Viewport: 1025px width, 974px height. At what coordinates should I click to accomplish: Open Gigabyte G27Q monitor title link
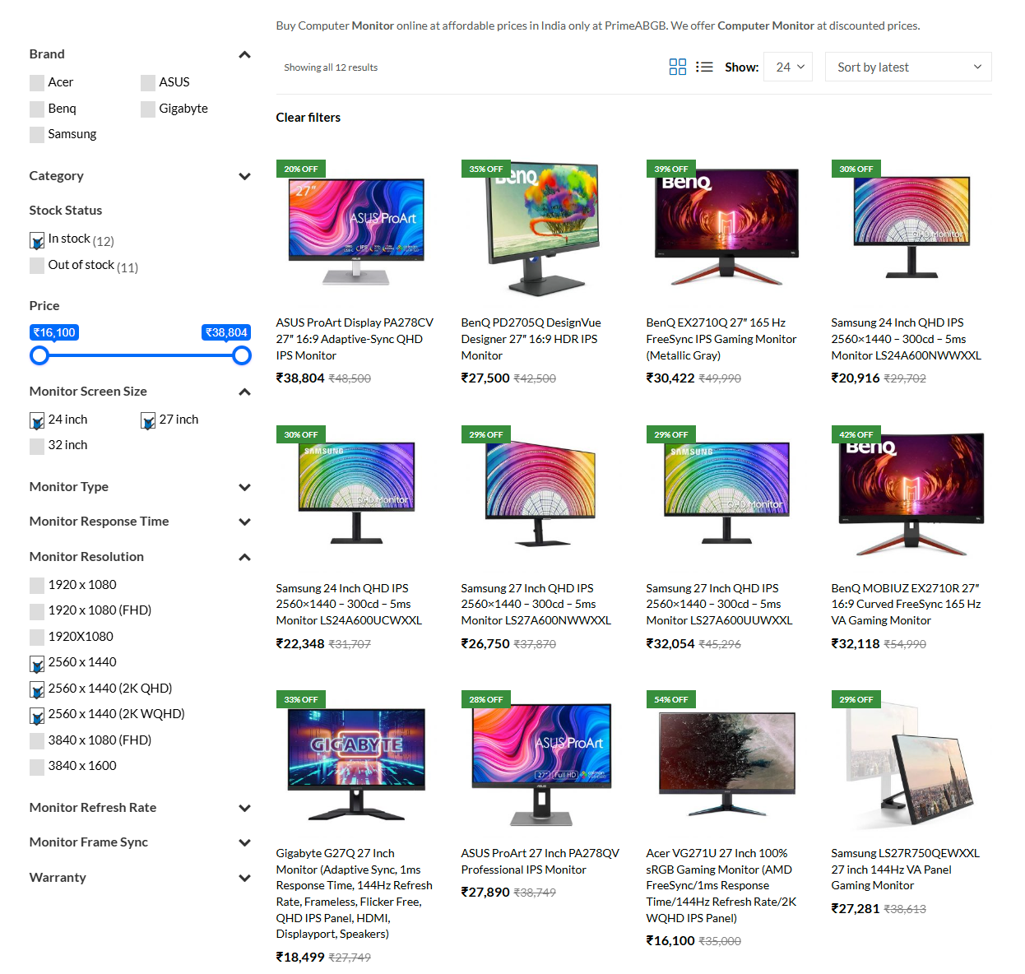(355, 893)
